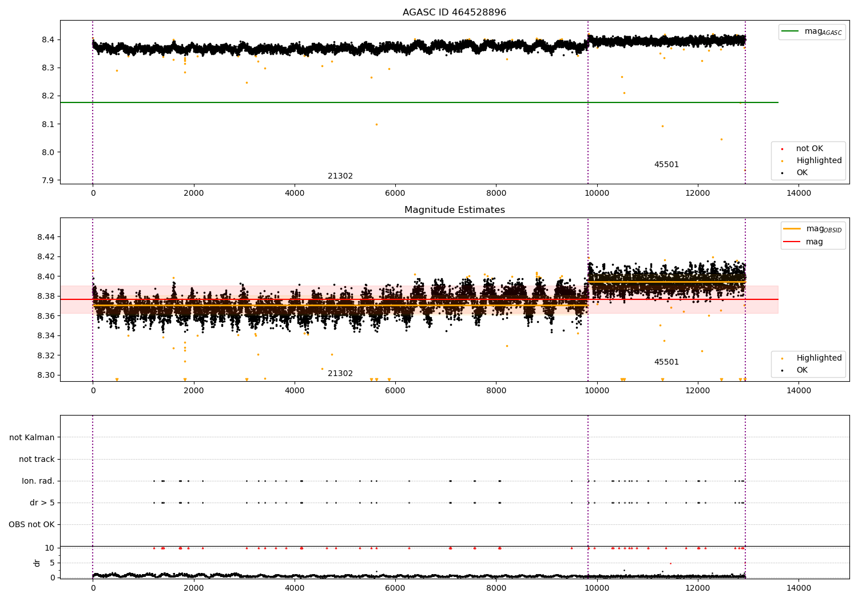Select the Magnitude Estimates plot title
The height and width of the screenshot is (601, 858).
[x=454, y=210]
